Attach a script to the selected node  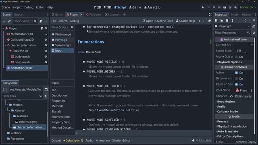coord(41,21)
